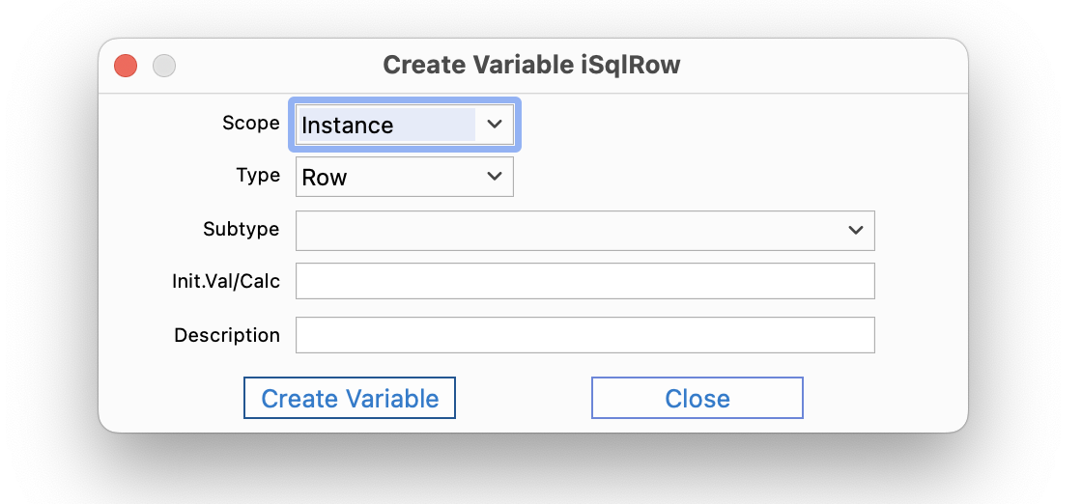Click the blank area between the two buttons
The height and width of the screenshot is (504, 1082).
pos(523,398)
